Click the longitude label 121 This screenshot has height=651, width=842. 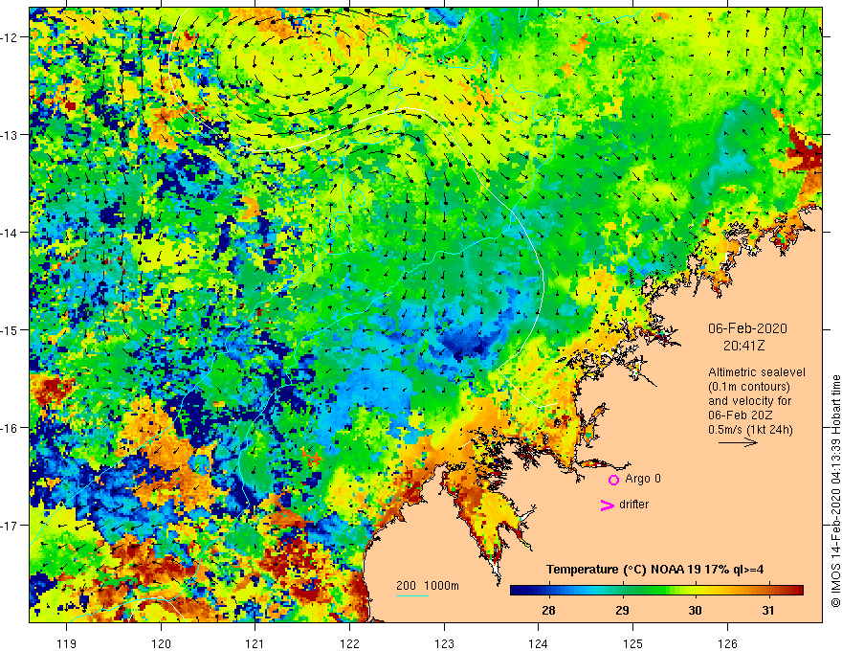point(255,643)
